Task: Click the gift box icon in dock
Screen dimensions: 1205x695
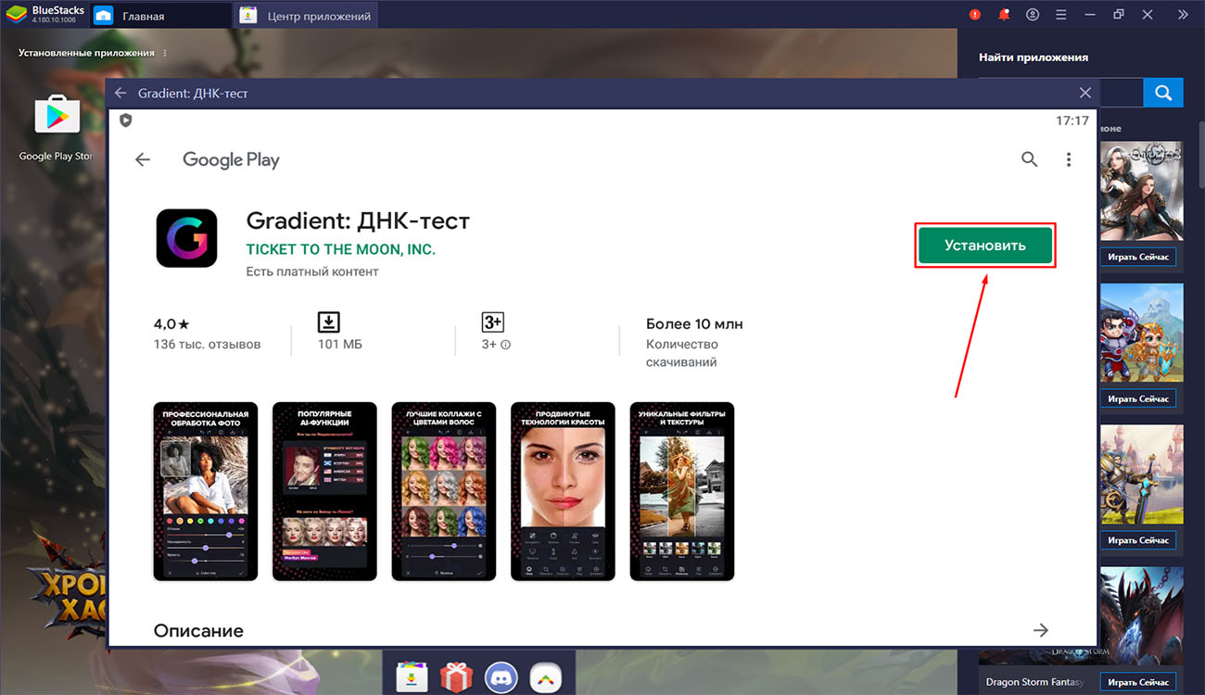Action: click(456, 676)
